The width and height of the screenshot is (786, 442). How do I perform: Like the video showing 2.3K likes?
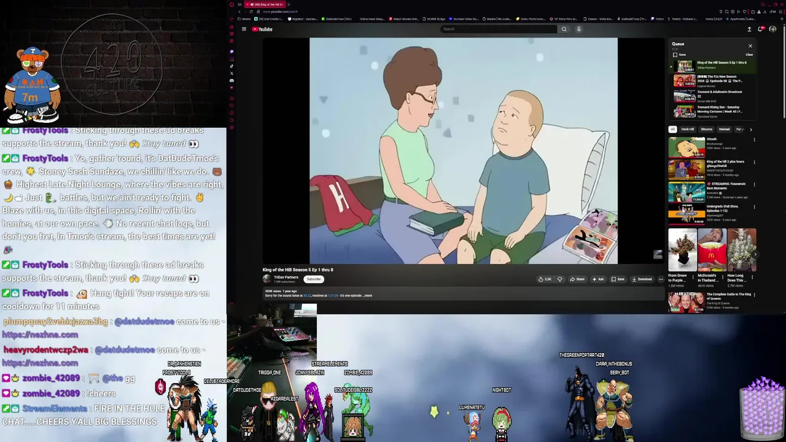pyautogui.click(x=545, y=279)
